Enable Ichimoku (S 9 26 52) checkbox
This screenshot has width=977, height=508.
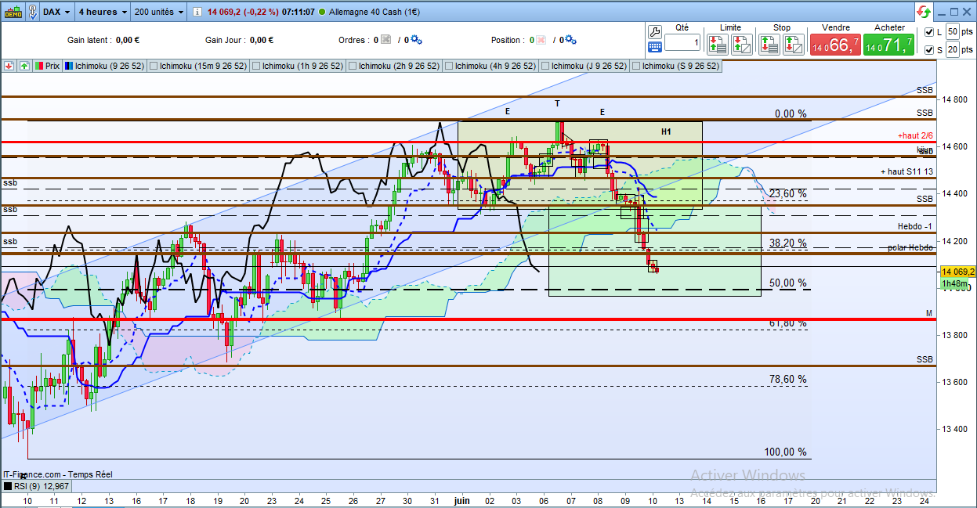pyautogui.click(x=635, y=67)
